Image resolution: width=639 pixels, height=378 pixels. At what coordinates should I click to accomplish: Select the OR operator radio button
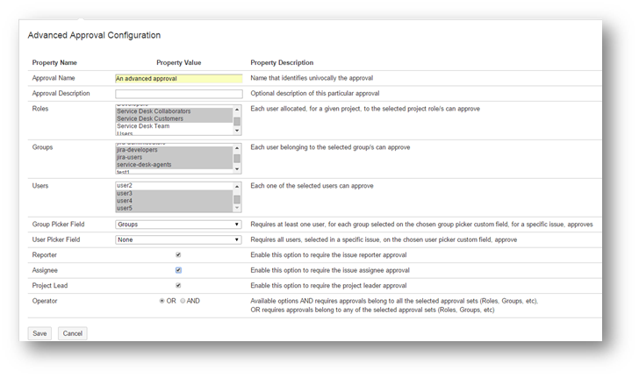(x=162, y=301)
